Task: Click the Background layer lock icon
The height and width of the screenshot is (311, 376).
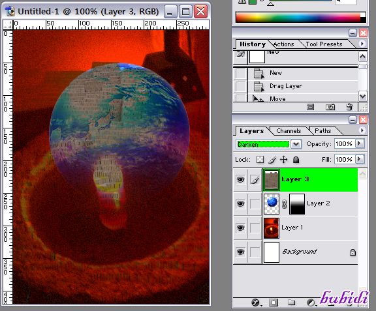Action: pos(352,252)
